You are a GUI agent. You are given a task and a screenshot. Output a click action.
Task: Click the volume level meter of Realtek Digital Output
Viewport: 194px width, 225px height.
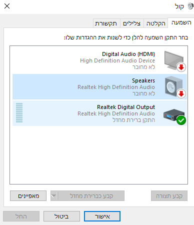point(19,112)
